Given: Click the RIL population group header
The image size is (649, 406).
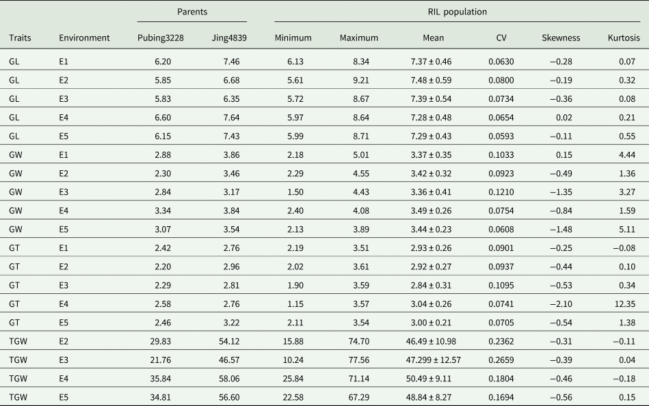Looking at the screenshot, I should (458, 12).
